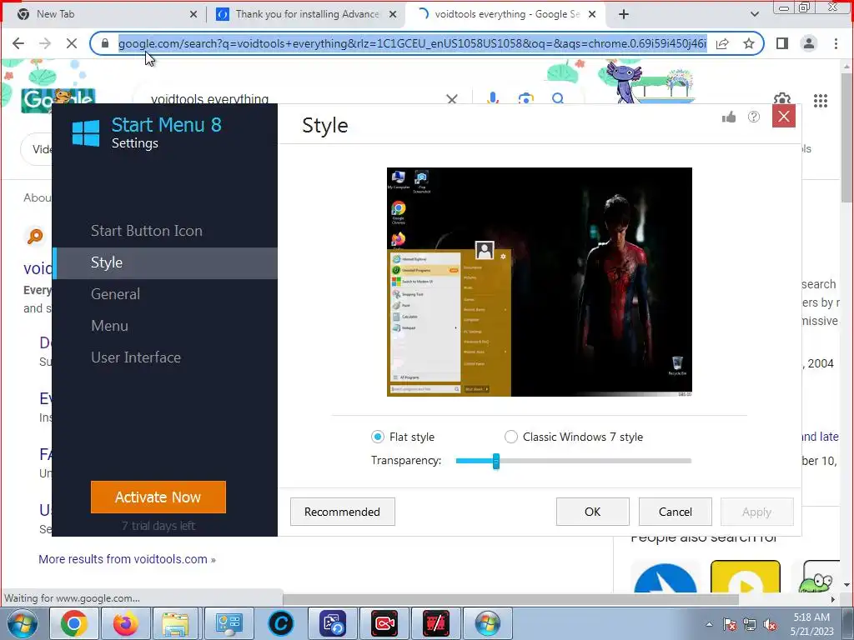The height and width of the screenshot is (640, 854).
Task: Click the Activate Now button
Action: [158, 497]
